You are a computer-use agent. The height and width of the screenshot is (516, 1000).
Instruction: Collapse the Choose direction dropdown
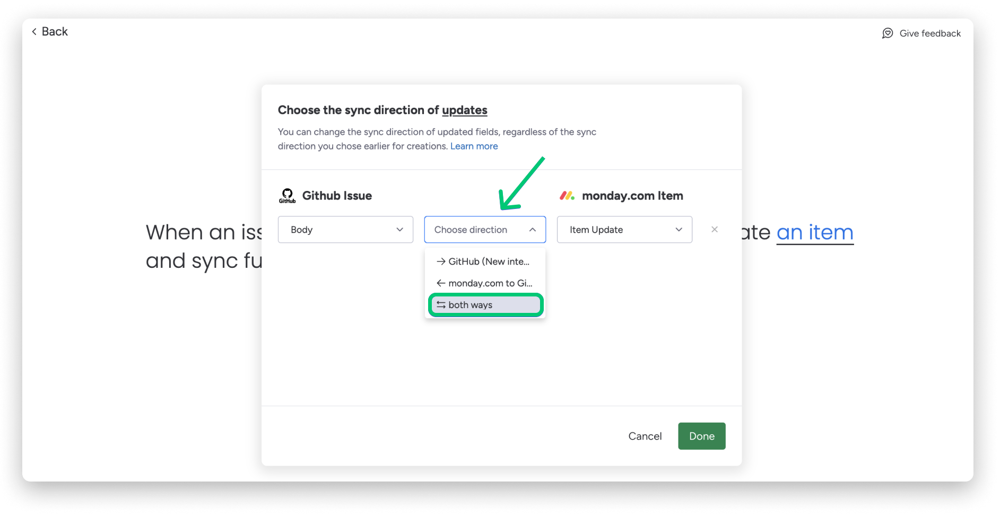point(485,230)
